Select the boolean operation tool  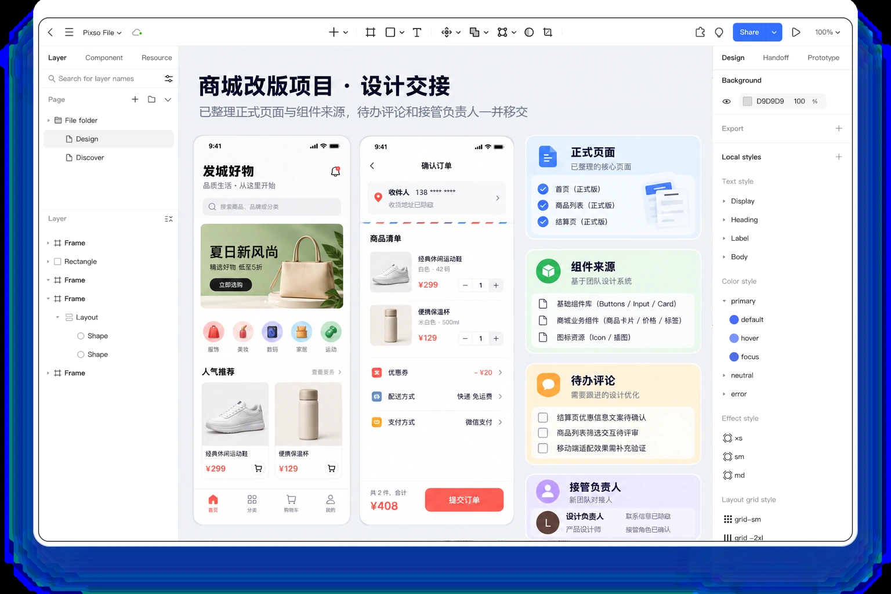(x=474, y=32)
